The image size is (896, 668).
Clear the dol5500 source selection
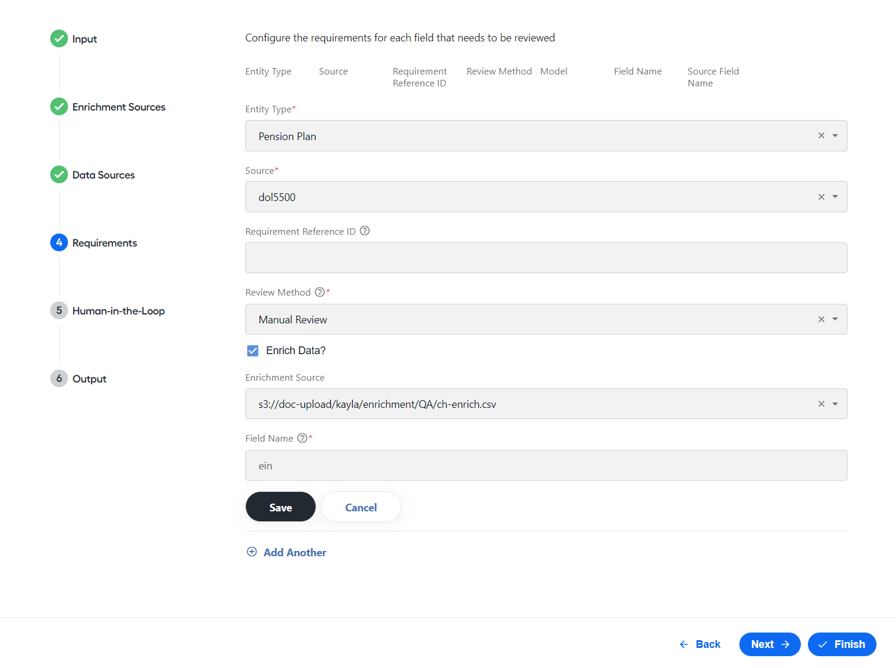click(x=821, y=197)
